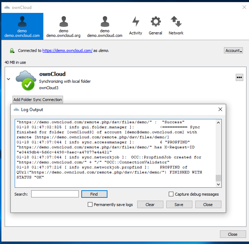Open the General settings tab

tap(155, 25)
